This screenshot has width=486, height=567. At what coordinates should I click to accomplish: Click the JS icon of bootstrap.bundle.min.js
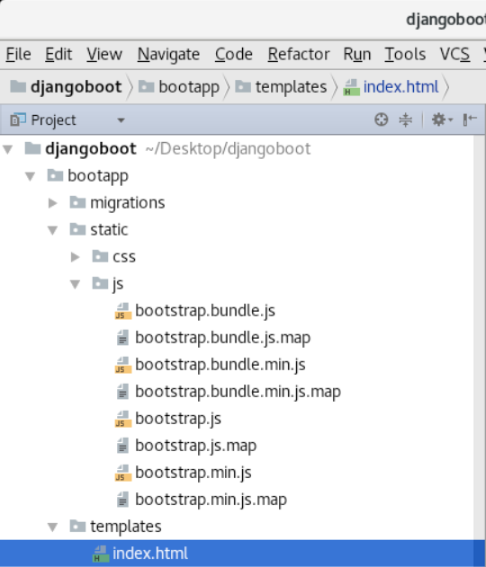122,365
